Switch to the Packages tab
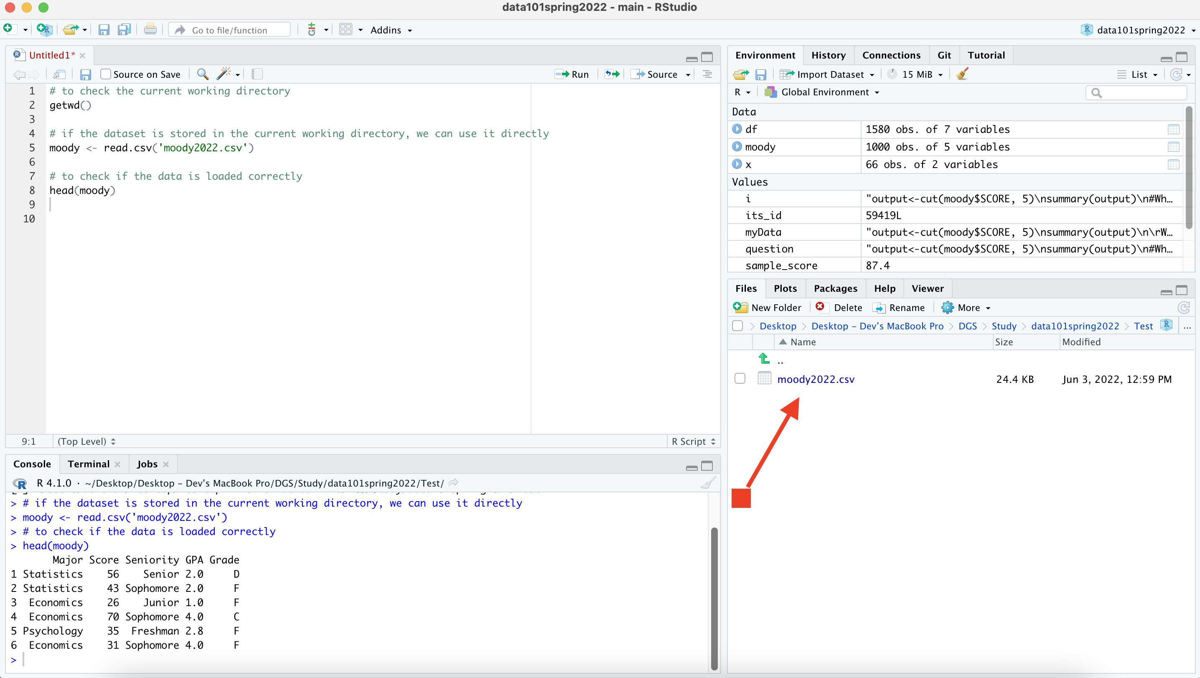The width and height of the screenshot is (1200, 678). tap(835, 288)
